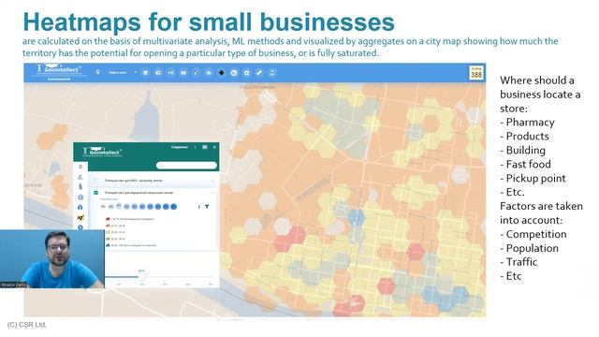Image resolution: width=599 pixels, height=337 pixels.
Task: Uncheck the green checked second heatmap layer checkbox
Action: click(95, 193)
